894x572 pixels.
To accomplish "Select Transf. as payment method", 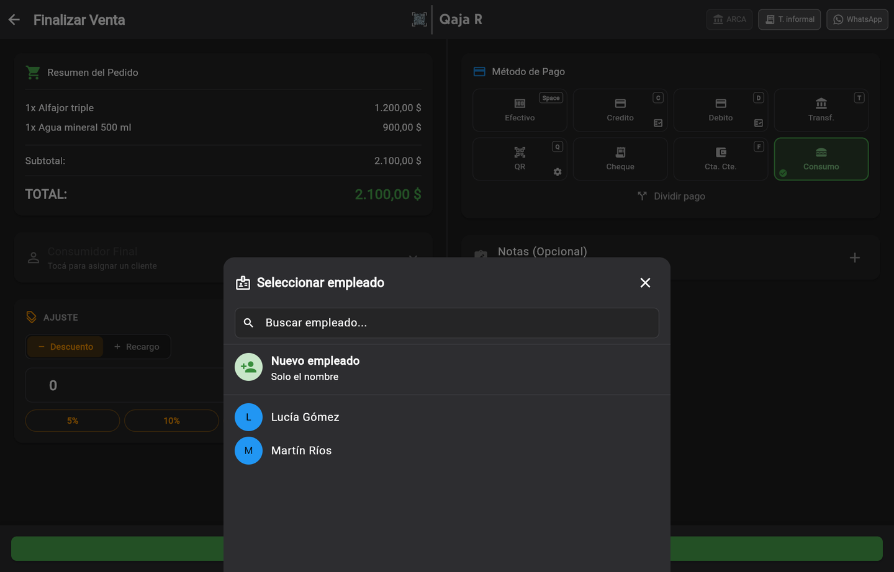I will (x=821, y=110).
